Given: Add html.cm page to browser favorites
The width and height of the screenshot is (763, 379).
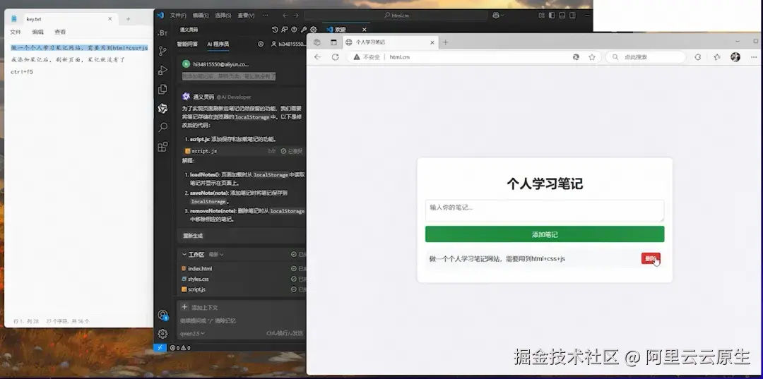Looking at the screenshot, I should tap(592, 57).
